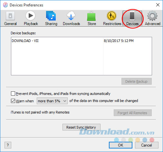Screen dimensions: 163x152
Task: Enable Prevent iPods, iPhones, and iPads from syncing automatically
Action: 13,94
